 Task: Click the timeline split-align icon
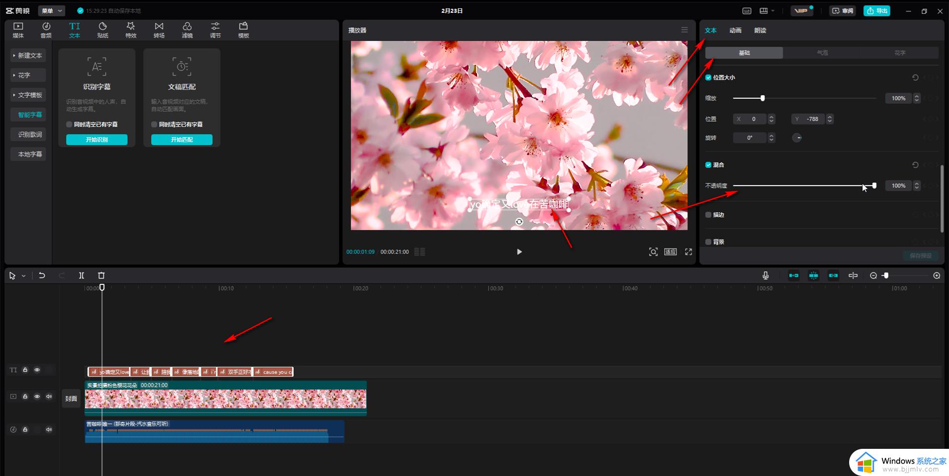853,276
